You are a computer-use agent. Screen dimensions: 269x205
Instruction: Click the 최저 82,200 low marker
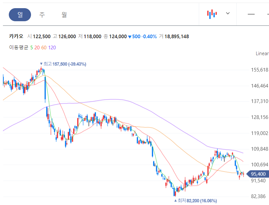pos(196,200)
